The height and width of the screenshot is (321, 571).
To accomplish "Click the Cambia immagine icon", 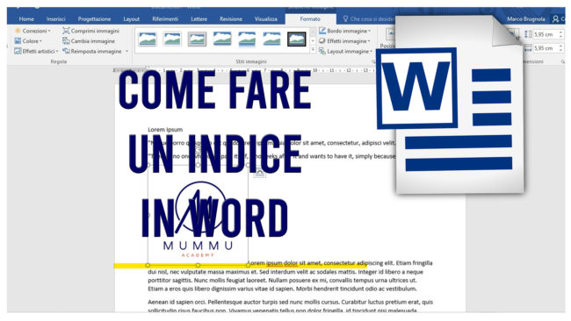I will tap(66, 40).
